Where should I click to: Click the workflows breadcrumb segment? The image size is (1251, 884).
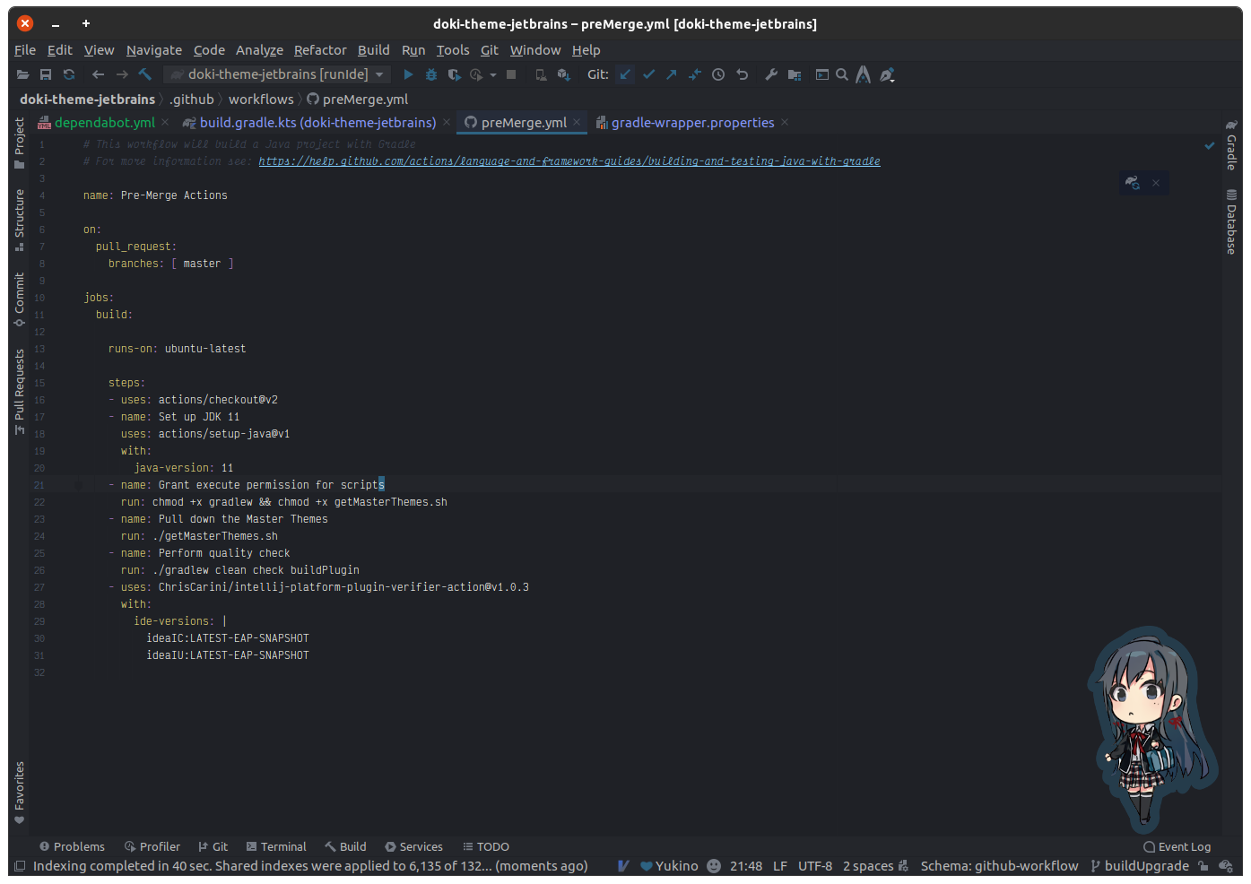tap(261, 100)
